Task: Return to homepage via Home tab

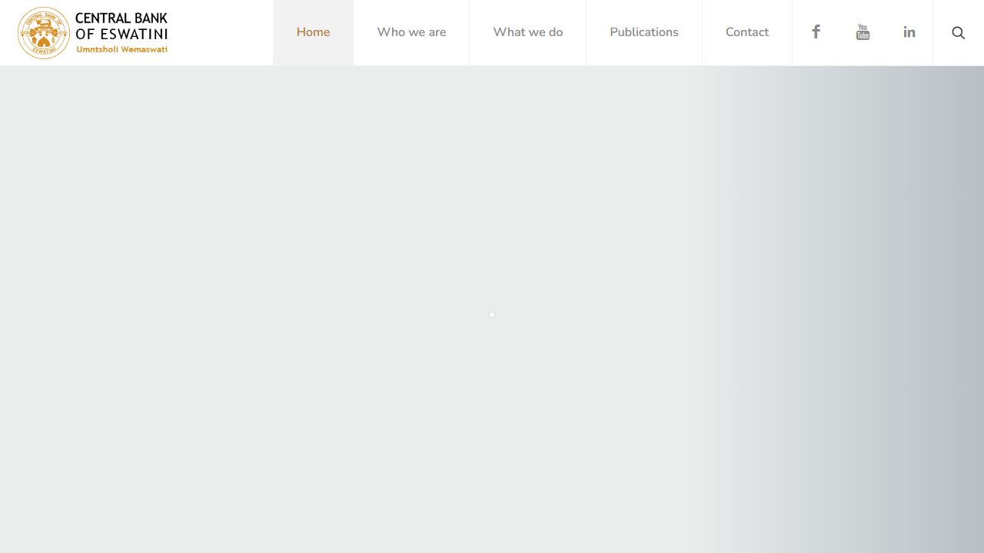Action: [x=313, y=32]
